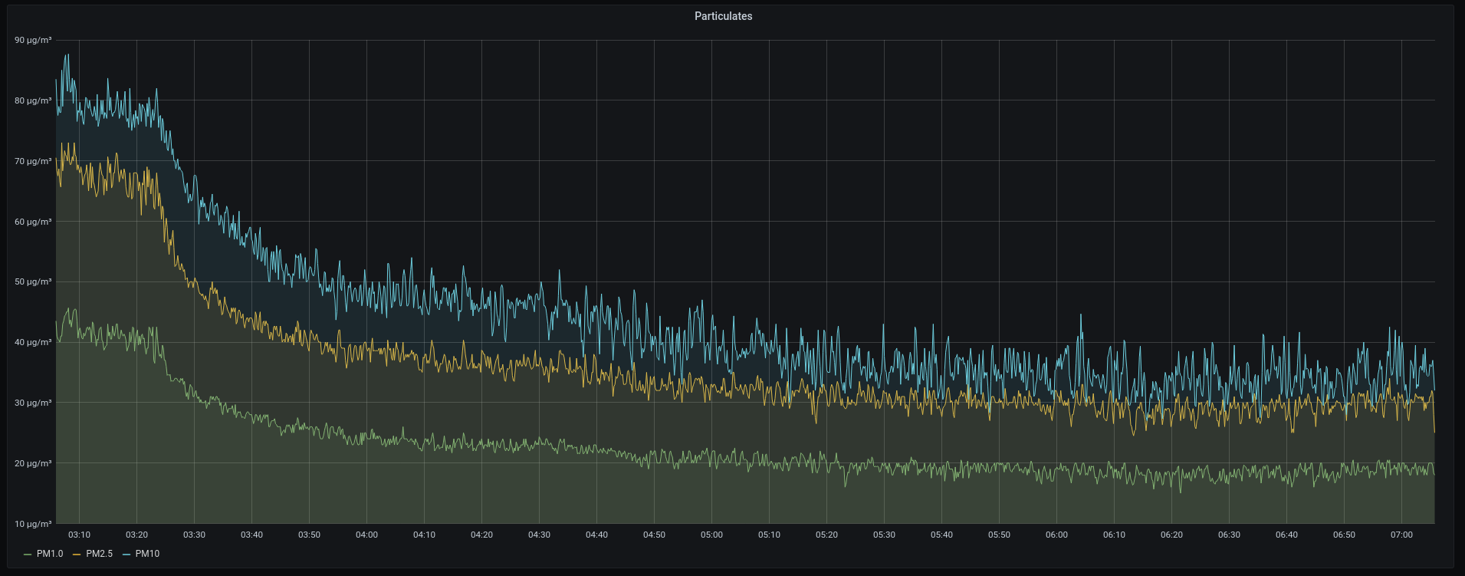
Task: Open the Particulates panel title menu
Action: pyautogui.click(x=723, y=16)
